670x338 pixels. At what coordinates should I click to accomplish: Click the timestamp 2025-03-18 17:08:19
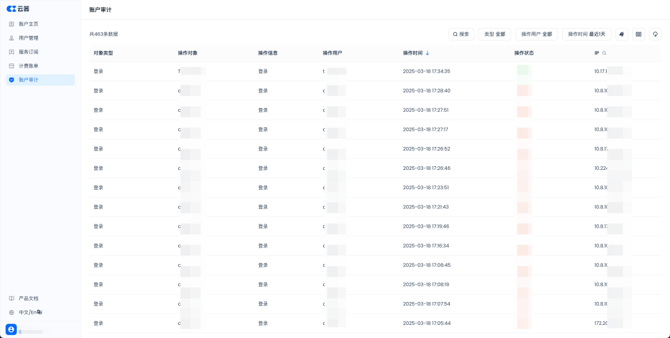[x=426, y=284]
